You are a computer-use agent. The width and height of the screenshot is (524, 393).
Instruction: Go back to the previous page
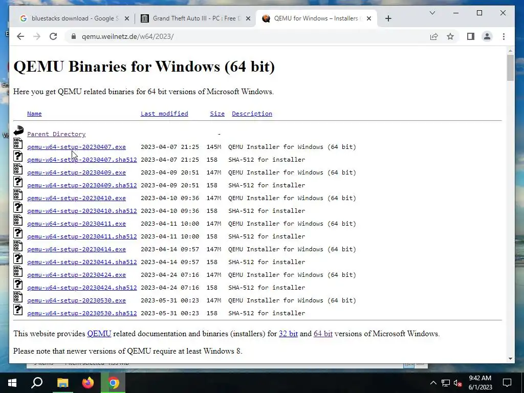[x=20, y=36]
